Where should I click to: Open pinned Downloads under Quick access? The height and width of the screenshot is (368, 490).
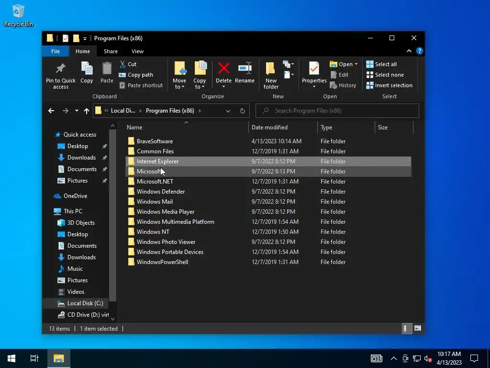click(x=81, y=158)
